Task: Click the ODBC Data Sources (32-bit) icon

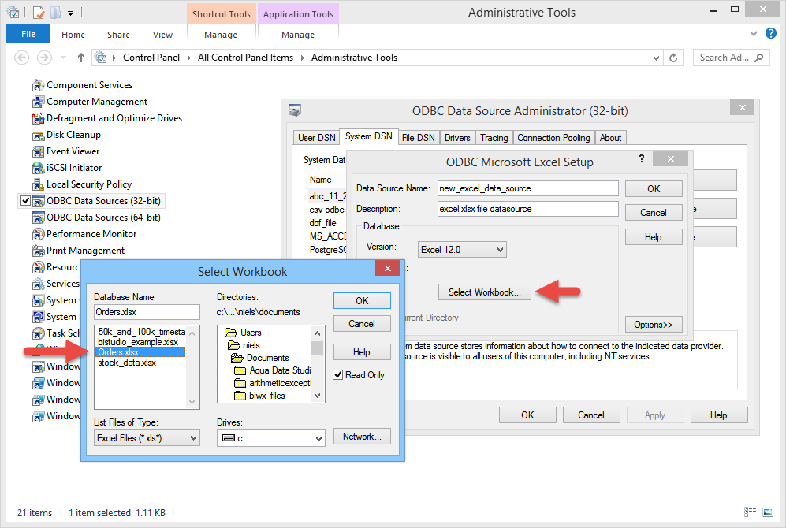Action: coord(38,202)
